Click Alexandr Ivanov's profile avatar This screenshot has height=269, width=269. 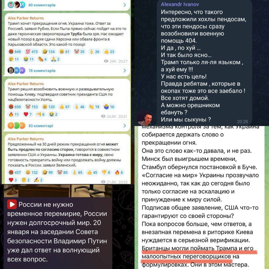point(144,118)
